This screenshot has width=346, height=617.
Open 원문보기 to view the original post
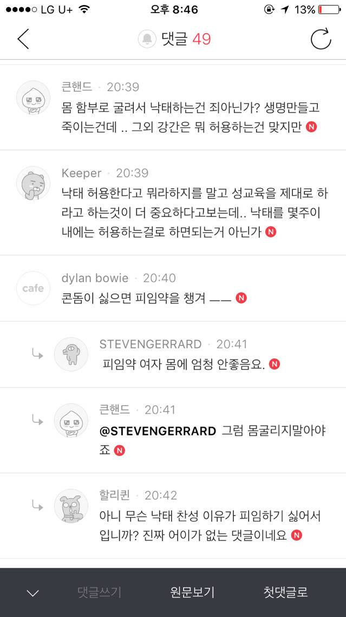click(193, 593)
